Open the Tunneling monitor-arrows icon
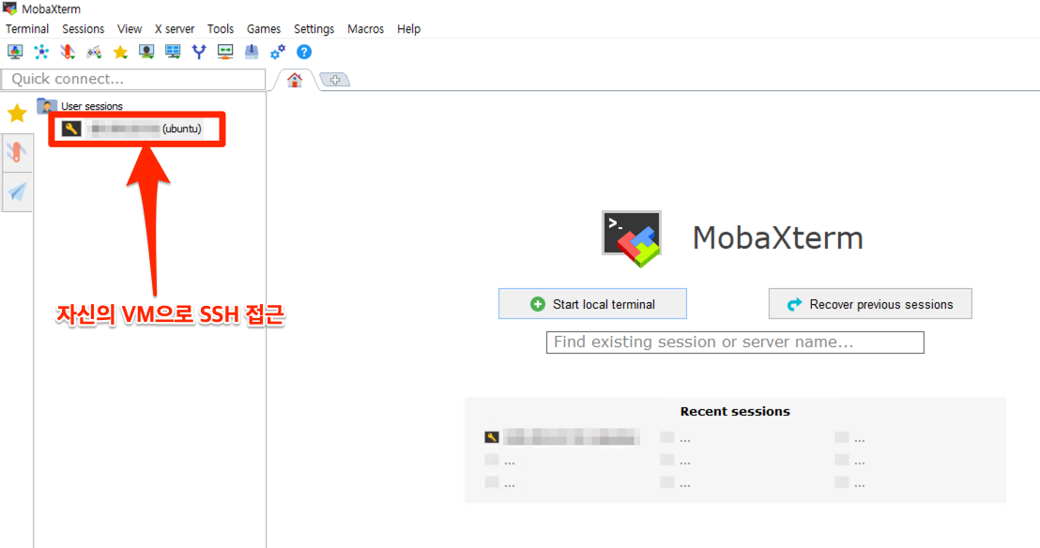1040x548 pixels. pos(225,52)
